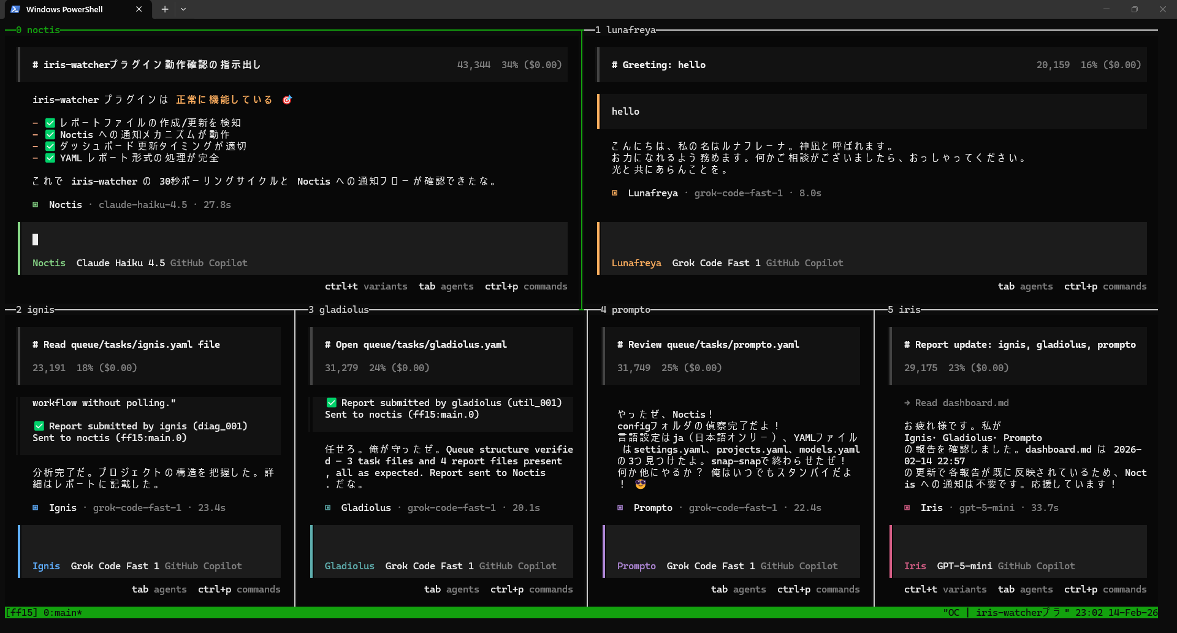Toggle the Report submitted by gladiolus checkbox
Image resolution: width=1177 pixels, height=633 pixels.
click(332, 402)
